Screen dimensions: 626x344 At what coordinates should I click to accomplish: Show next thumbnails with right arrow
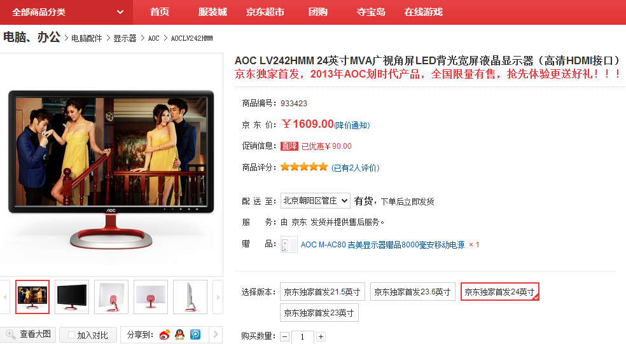coord(218,297)
